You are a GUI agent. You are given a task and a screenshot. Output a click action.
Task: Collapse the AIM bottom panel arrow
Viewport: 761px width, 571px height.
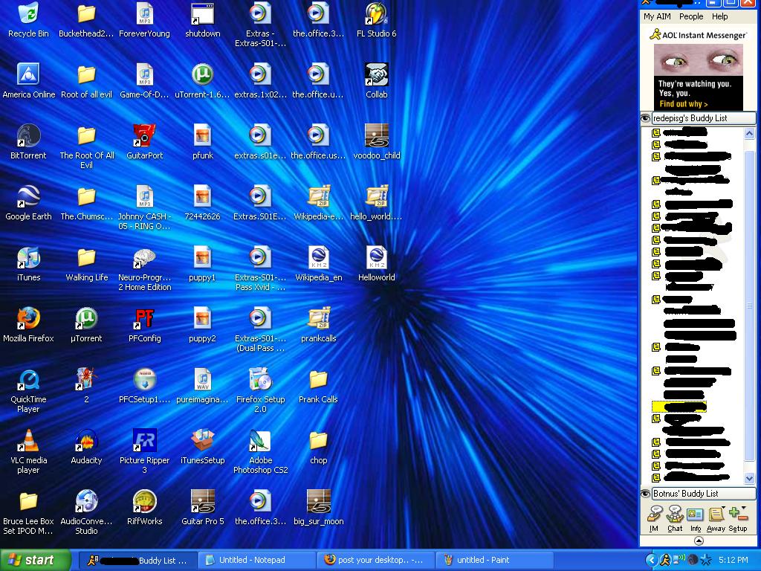(x=699, y=541)
